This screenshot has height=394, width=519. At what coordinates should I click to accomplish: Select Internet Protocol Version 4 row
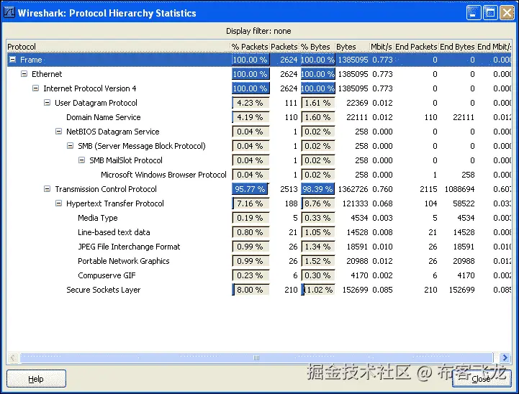click(x=259, y=88)
